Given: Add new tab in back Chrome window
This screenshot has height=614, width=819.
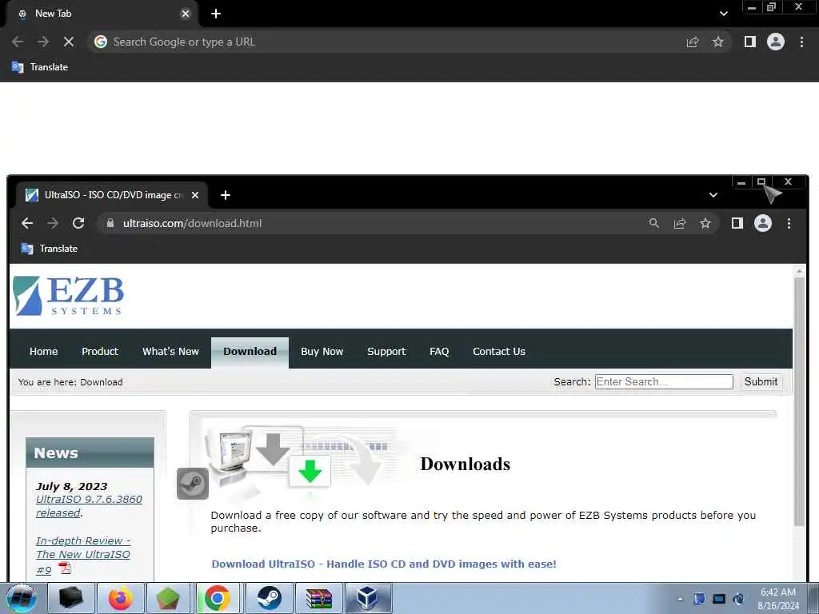Looking at the screenshot, I should 216,14.
